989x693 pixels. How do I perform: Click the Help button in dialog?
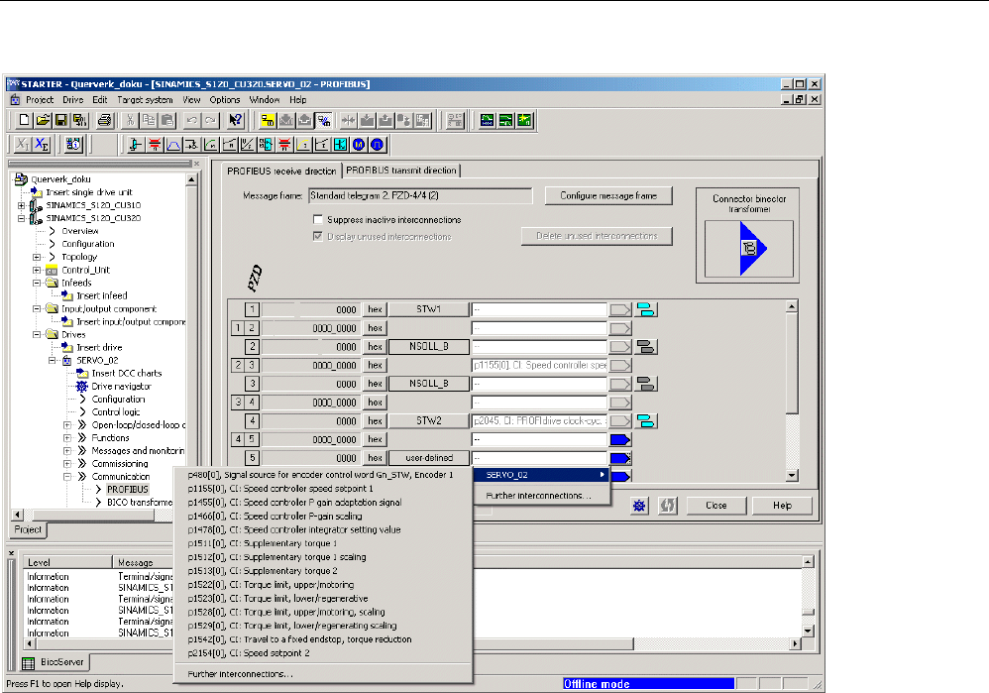(782, 506)
